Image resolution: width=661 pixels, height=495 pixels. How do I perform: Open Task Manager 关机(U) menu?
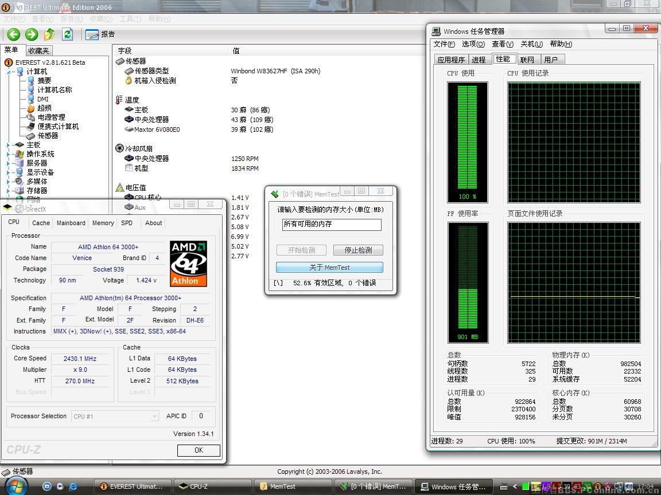pos(531,44)
